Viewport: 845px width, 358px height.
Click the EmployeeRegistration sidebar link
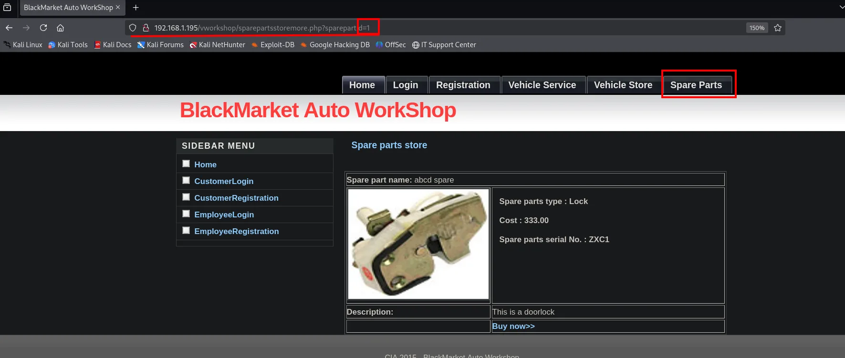click(x=236, y=231)
